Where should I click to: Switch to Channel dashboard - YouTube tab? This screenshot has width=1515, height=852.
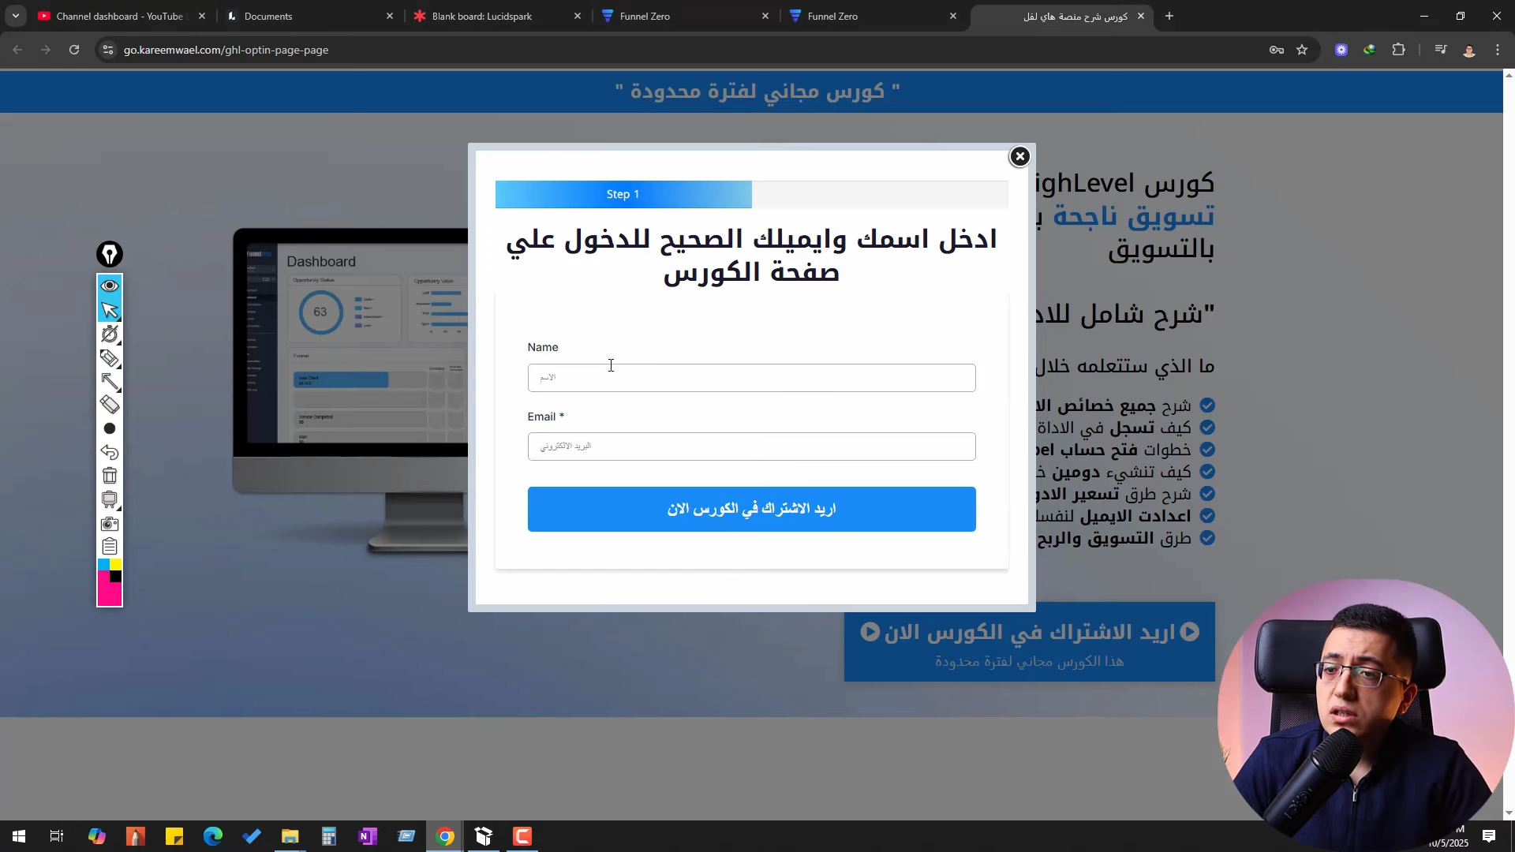118,16
